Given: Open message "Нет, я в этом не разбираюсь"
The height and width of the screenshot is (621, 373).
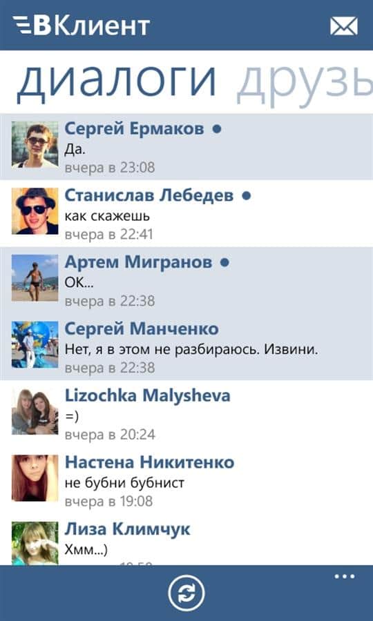Looking at the screenshot, I should pos(192,350).
